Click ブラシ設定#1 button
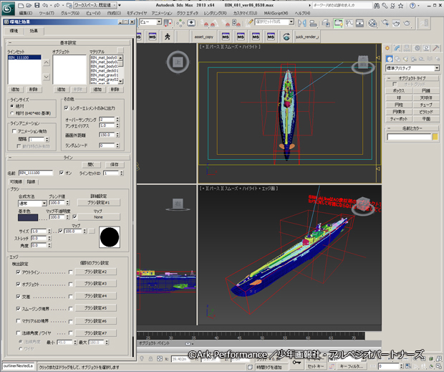 99,203
